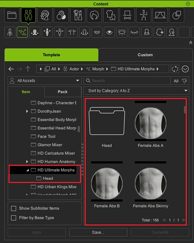Viewport: 194px width, 243px height.
Task: Expand the HD Human Anatomy folder
Action: 27,162
